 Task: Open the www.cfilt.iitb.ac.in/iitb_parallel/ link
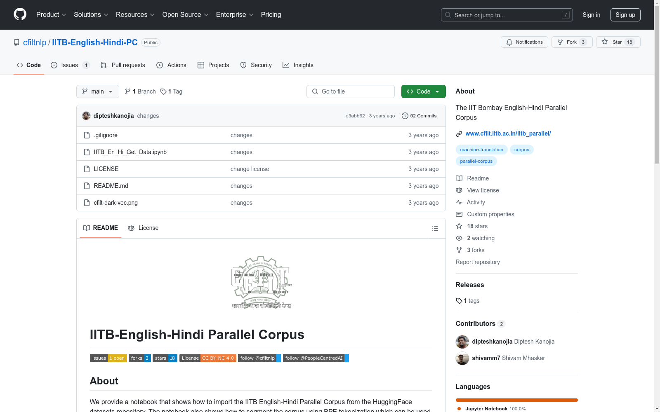click(x=508, y=133)
